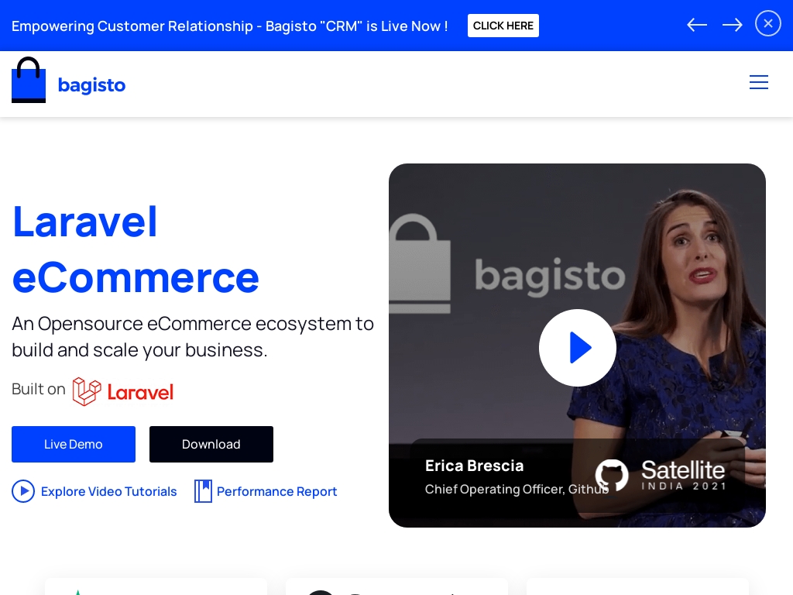Open the Explore Video Tutorials text link
This screenshot has width=793, height=595.
108,491
